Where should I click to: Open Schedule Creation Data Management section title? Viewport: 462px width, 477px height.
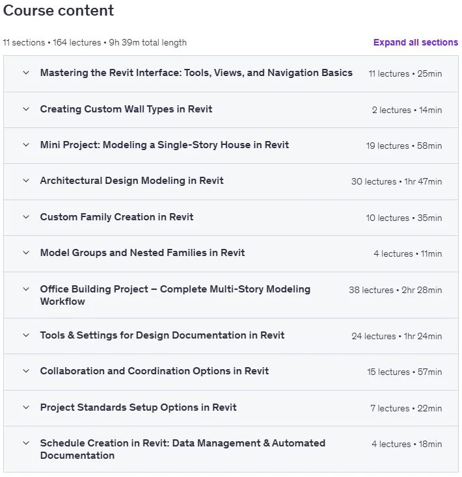(183, 449)
